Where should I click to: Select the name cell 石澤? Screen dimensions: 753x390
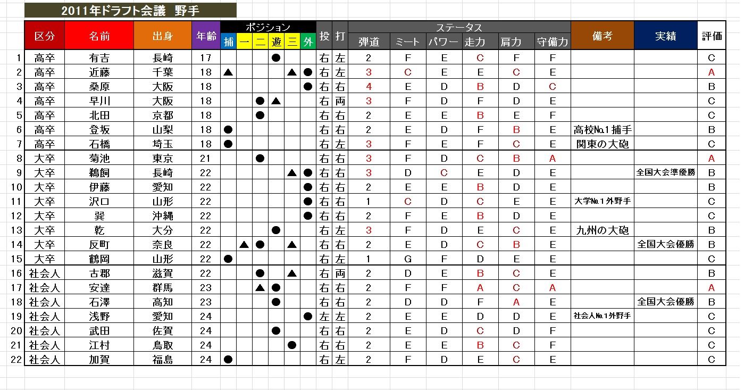tap(99, 302)
